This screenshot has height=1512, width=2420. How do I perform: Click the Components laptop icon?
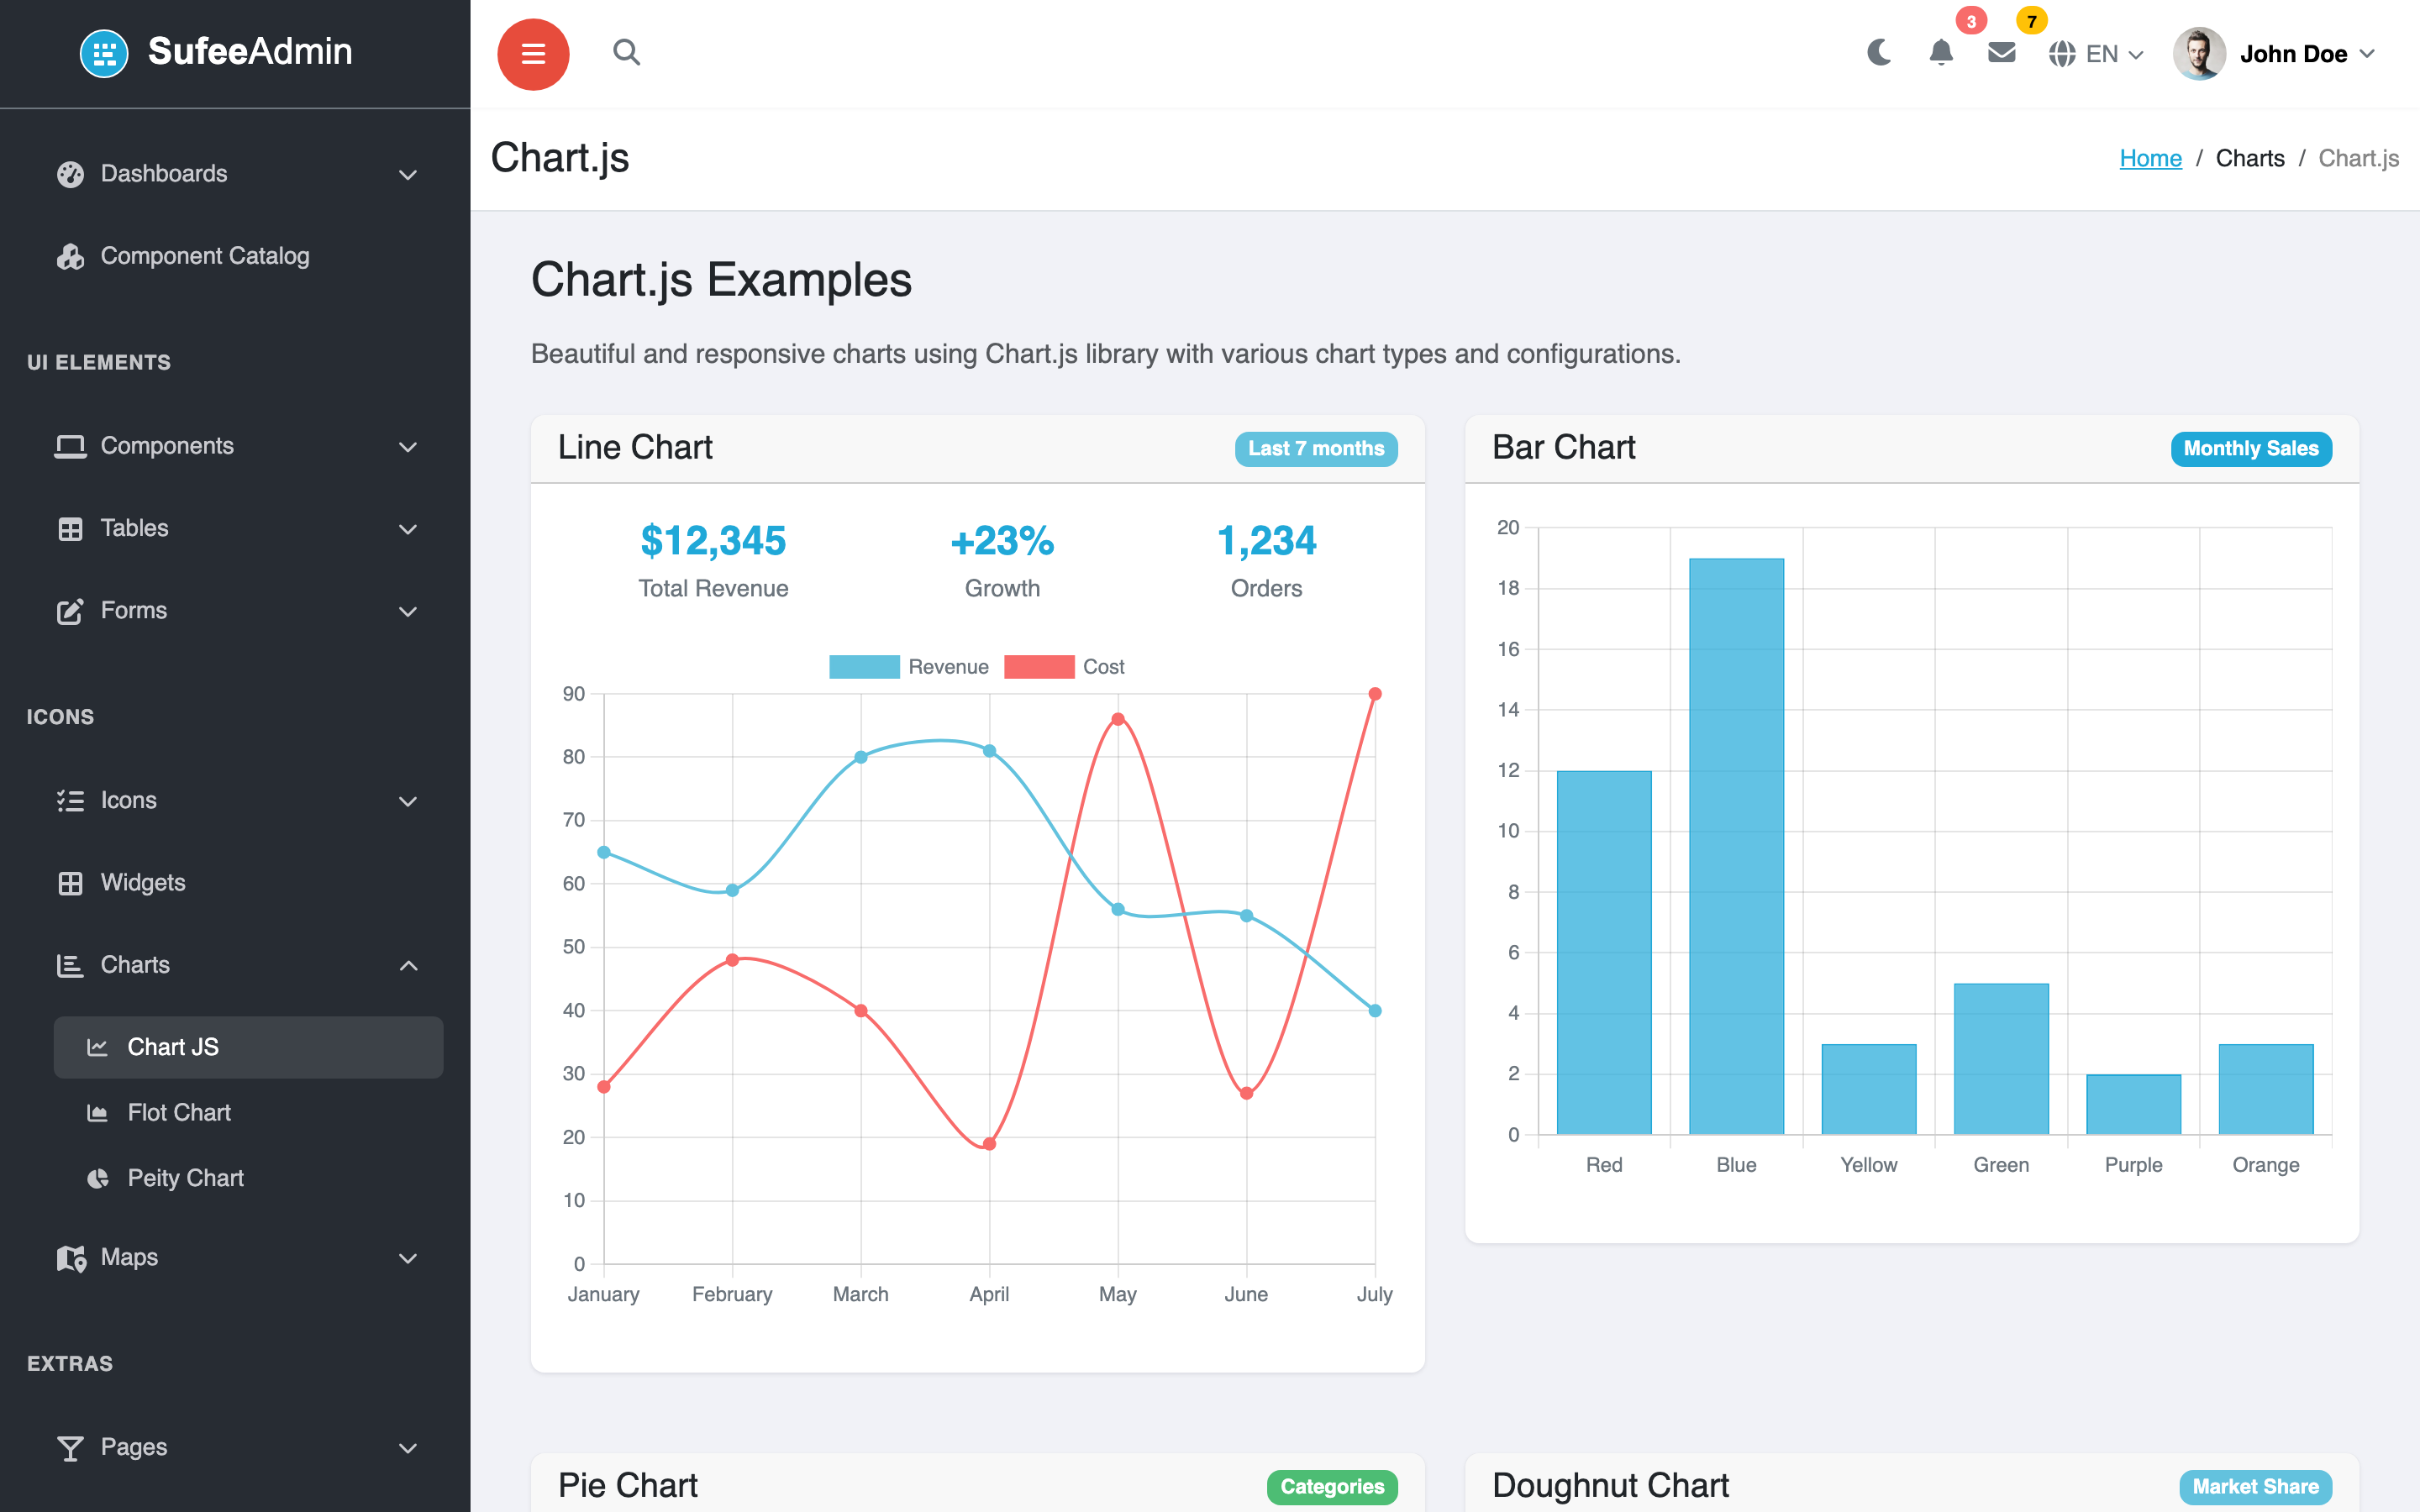click(70, 446)
